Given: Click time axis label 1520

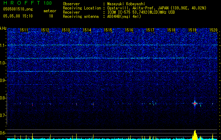Looking at the screenshot, I should (213, 30).
